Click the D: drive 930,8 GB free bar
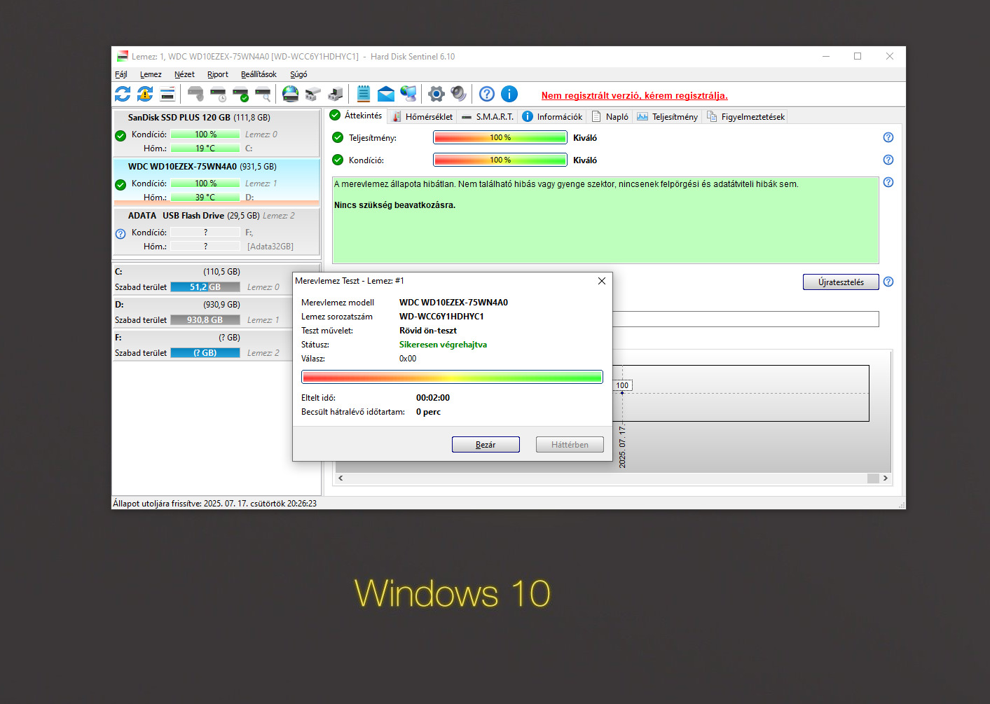Viewport: 990px width, 704px height. click(x=205, y=320)
